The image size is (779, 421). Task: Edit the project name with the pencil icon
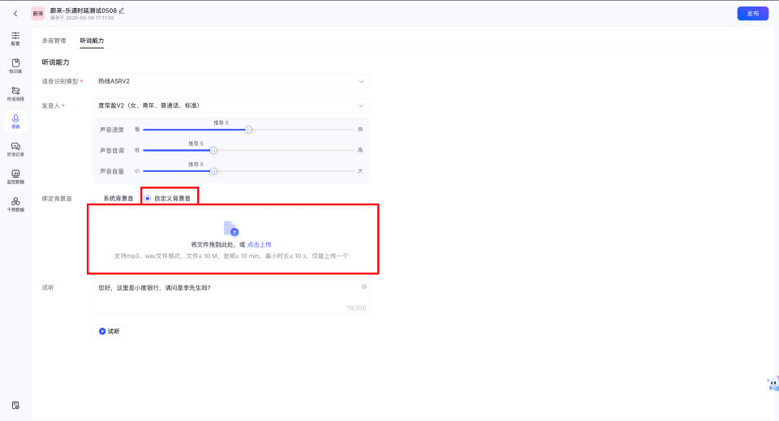122,11
